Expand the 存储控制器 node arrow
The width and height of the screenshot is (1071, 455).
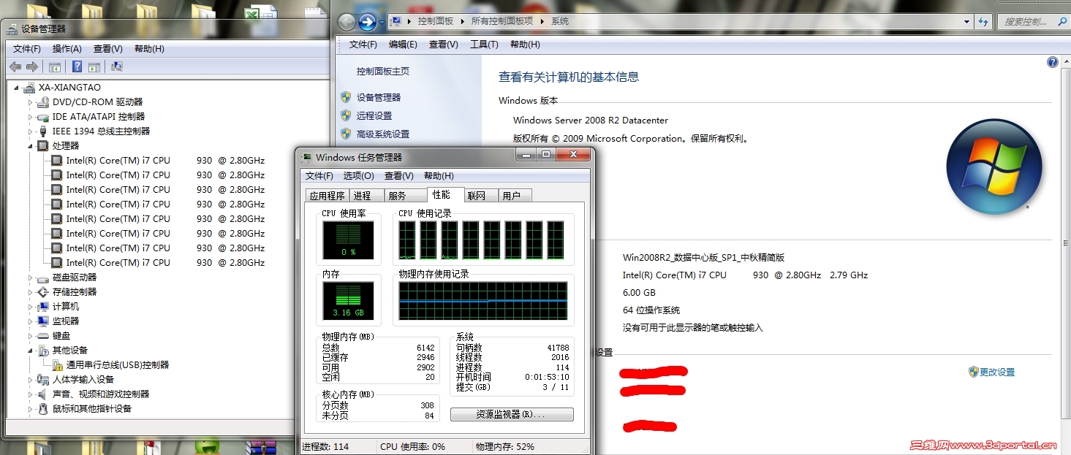(x=31, y=292)
